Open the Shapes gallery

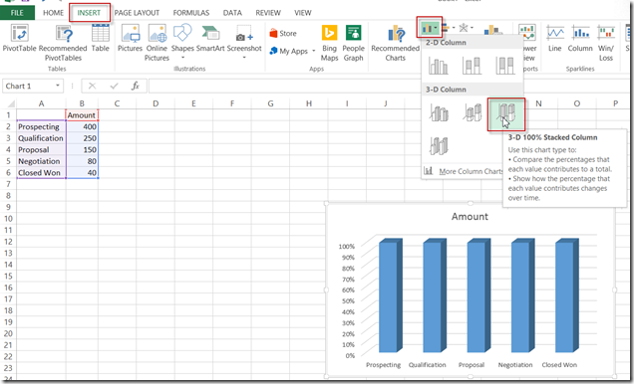pos(182,41)
